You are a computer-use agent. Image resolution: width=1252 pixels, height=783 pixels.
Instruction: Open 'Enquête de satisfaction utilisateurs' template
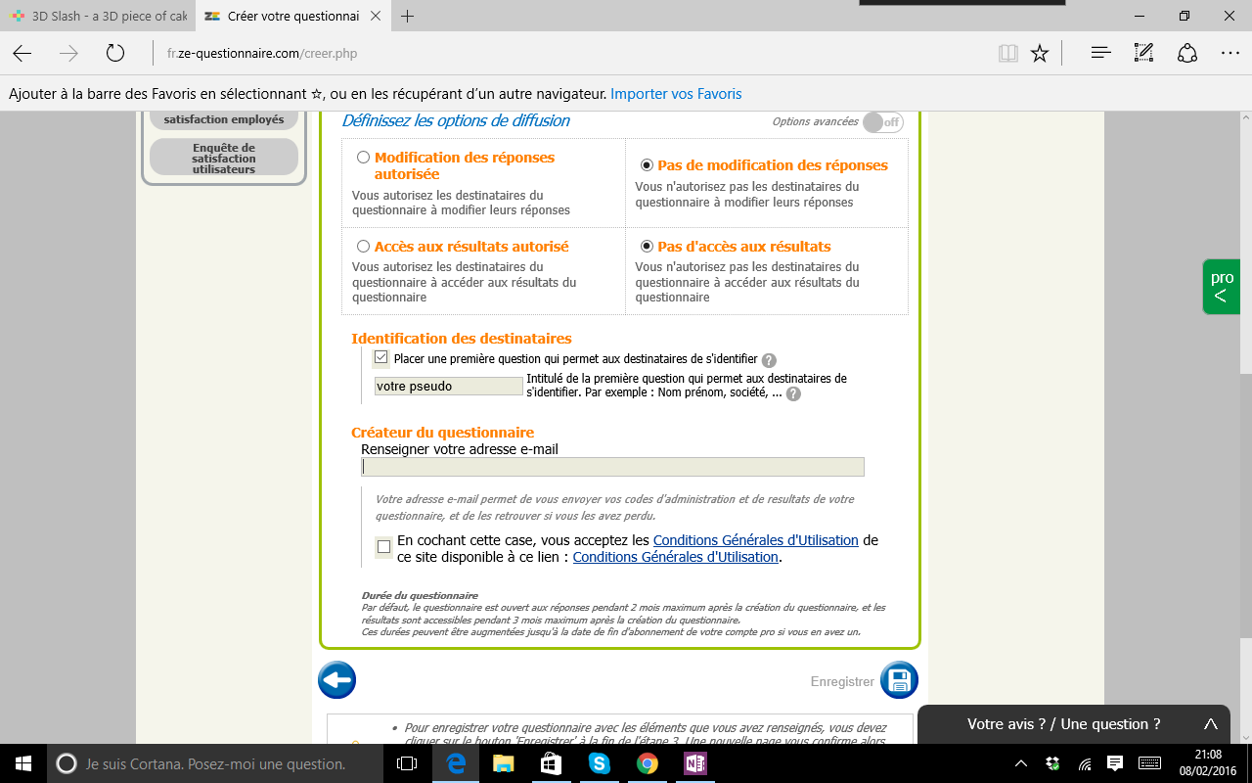pyautogui.click(x=224, y=159)
